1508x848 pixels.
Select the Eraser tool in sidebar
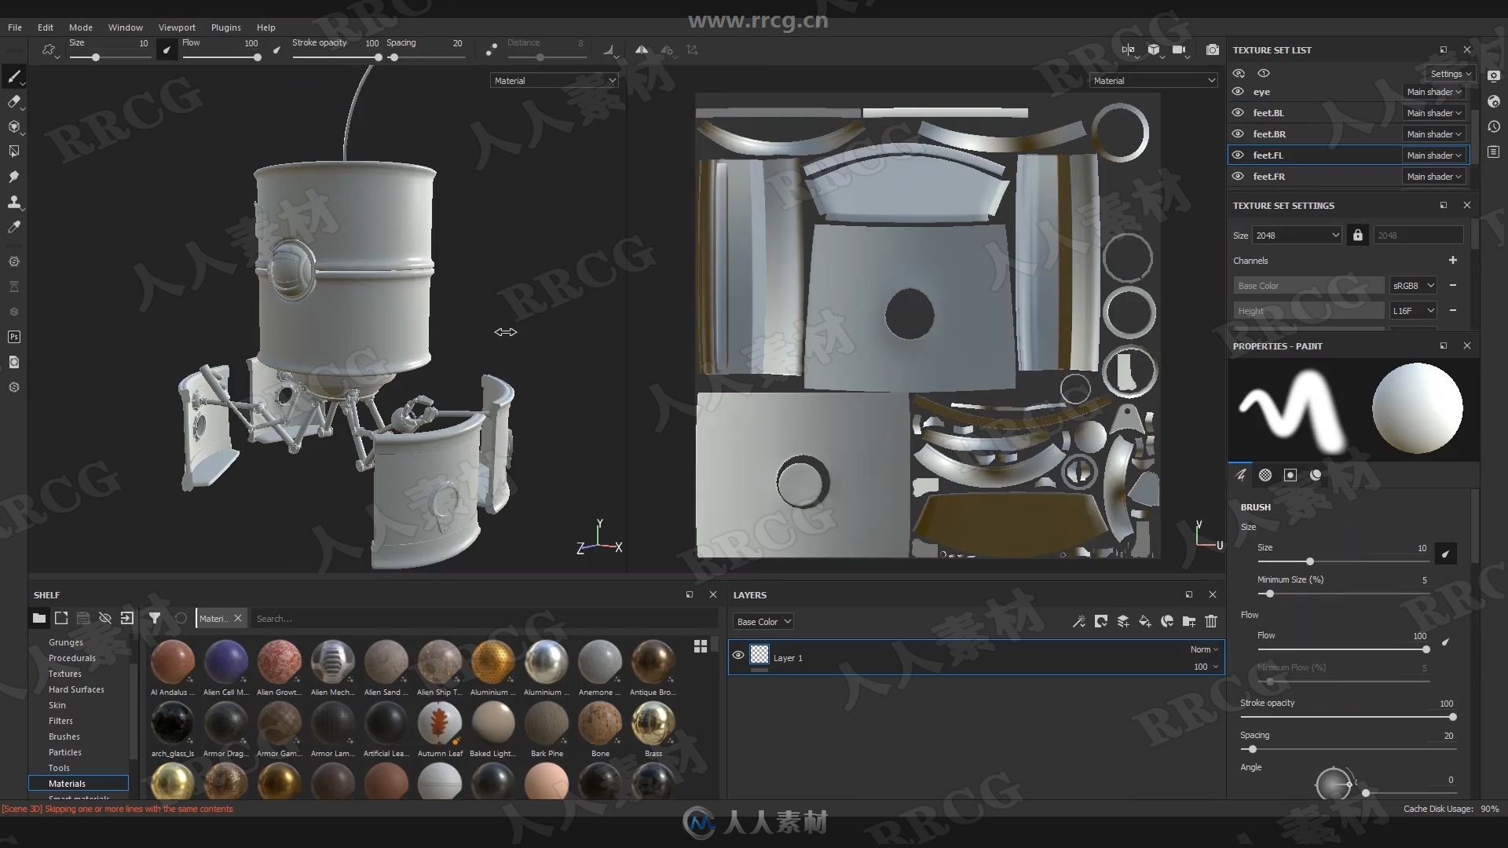click(14, 101)
